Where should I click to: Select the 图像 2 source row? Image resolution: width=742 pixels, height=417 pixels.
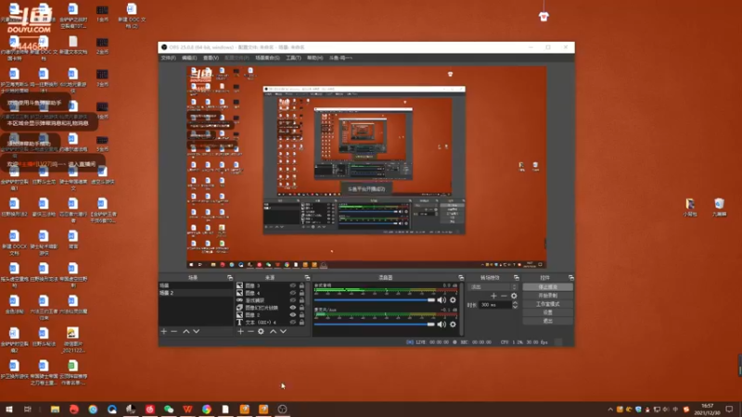pos(271,315)
